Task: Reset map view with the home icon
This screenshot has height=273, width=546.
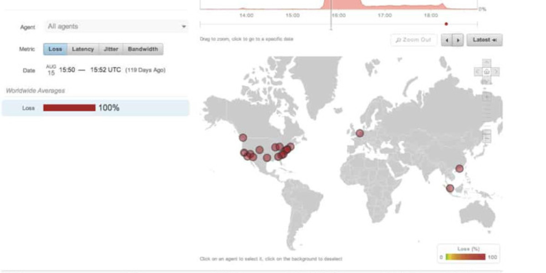Action: click(486, 71)
